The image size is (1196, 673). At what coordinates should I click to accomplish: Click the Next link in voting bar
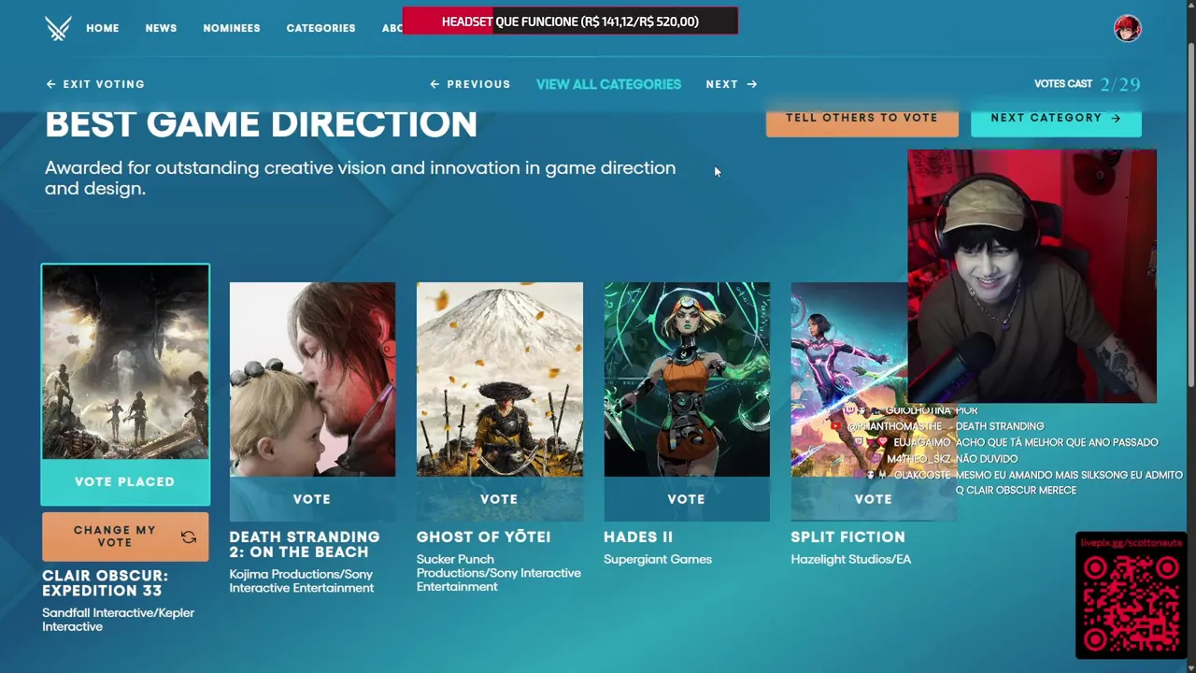[x=732, y=84]
